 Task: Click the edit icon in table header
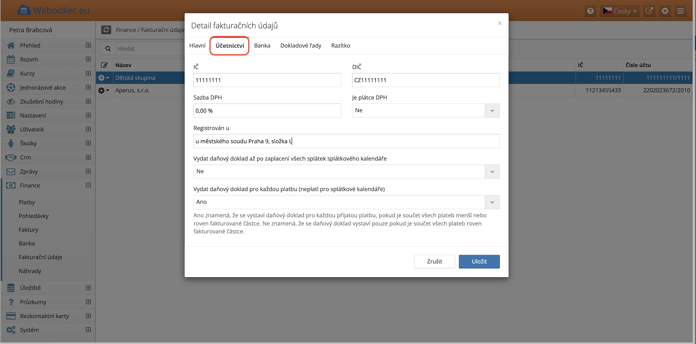104,65
